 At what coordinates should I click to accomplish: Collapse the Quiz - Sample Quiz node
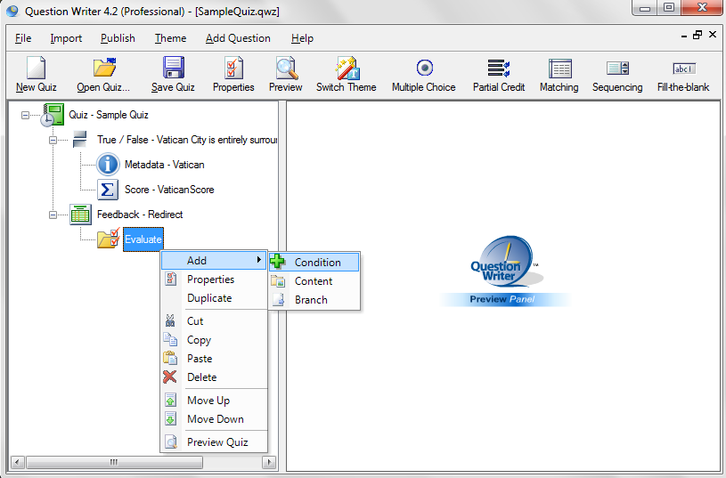tap(26, 115)
